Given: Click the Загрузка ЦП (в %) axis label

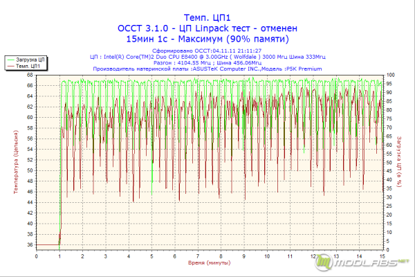Looking at the screenshot, I should 399,162.
